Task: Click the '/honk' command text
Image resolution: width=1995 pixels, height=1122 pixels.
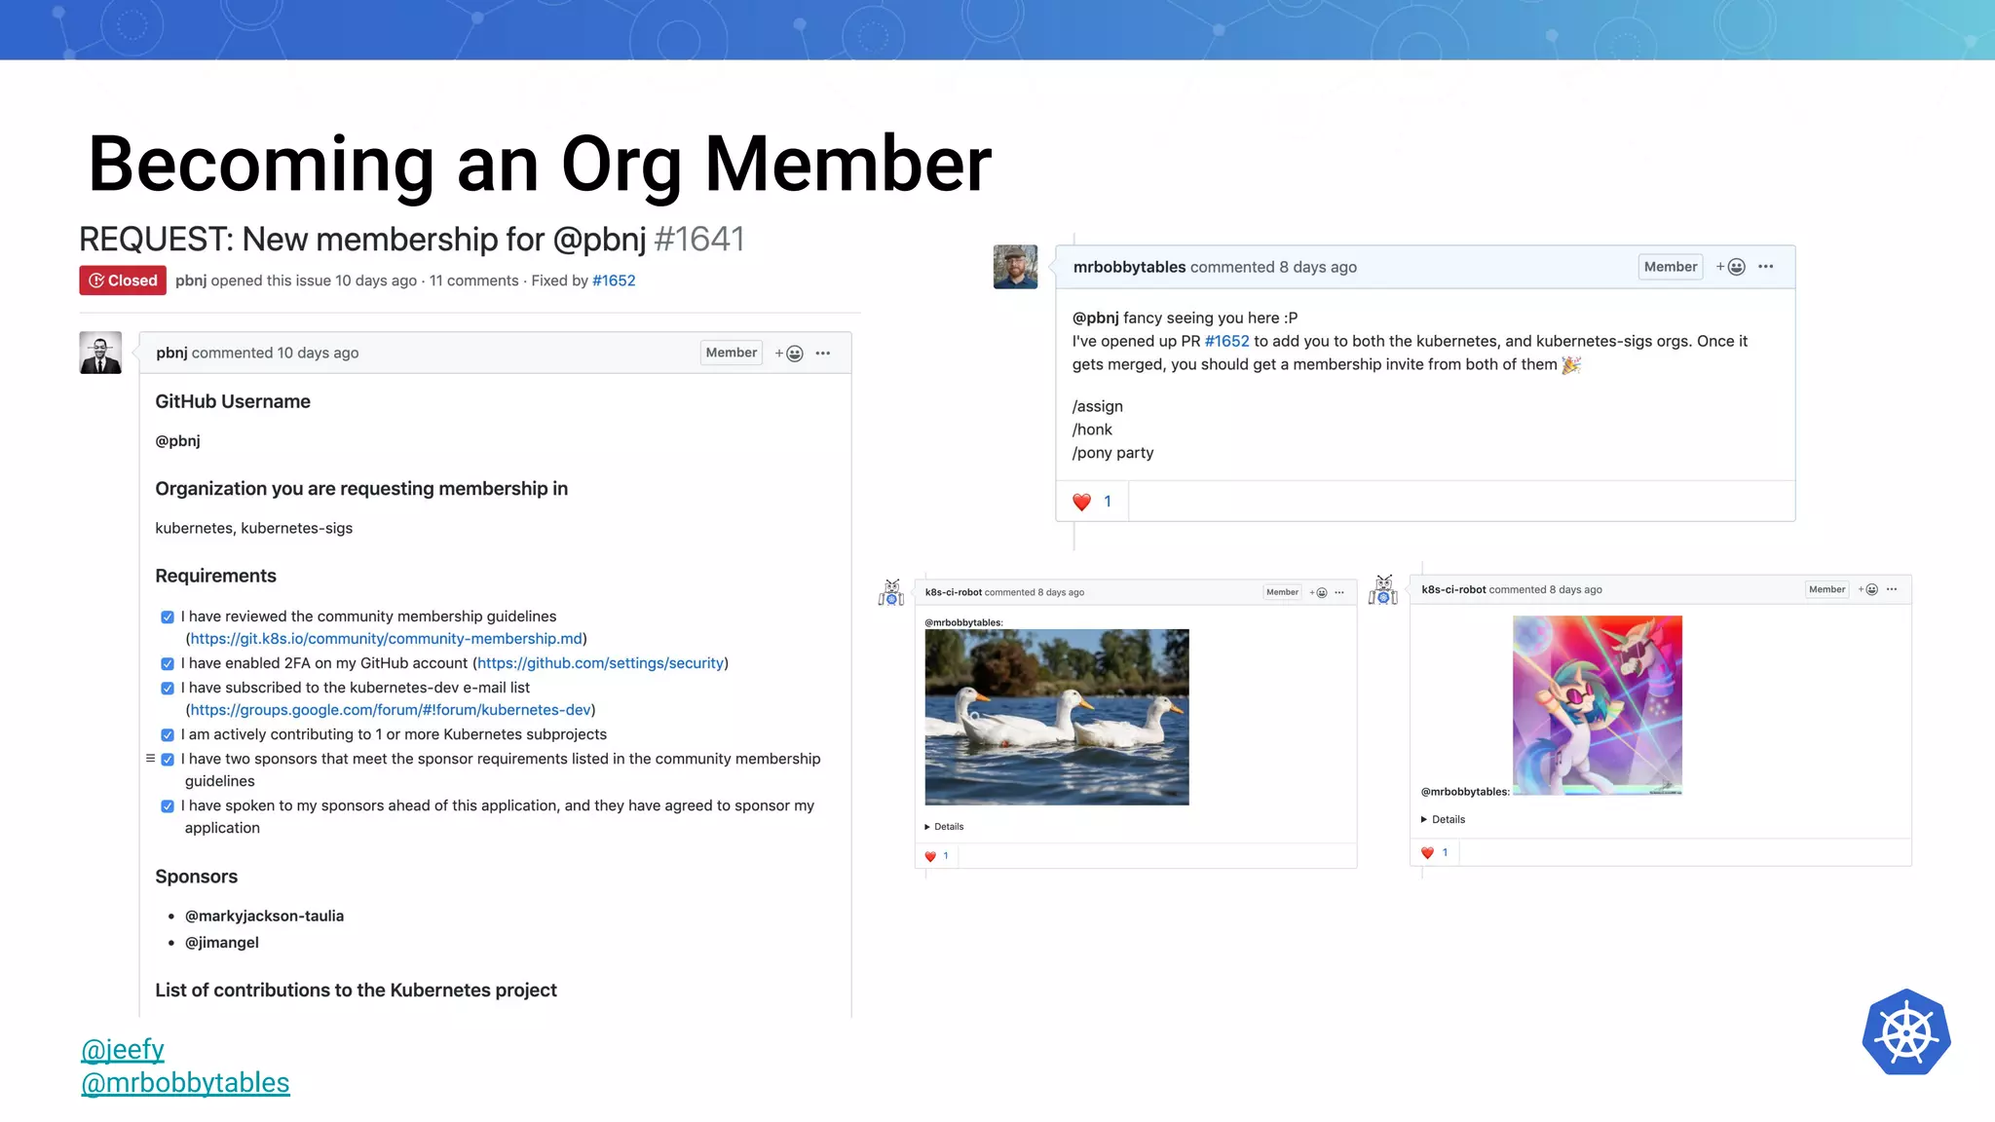Action: click(x=1092, y=430)
